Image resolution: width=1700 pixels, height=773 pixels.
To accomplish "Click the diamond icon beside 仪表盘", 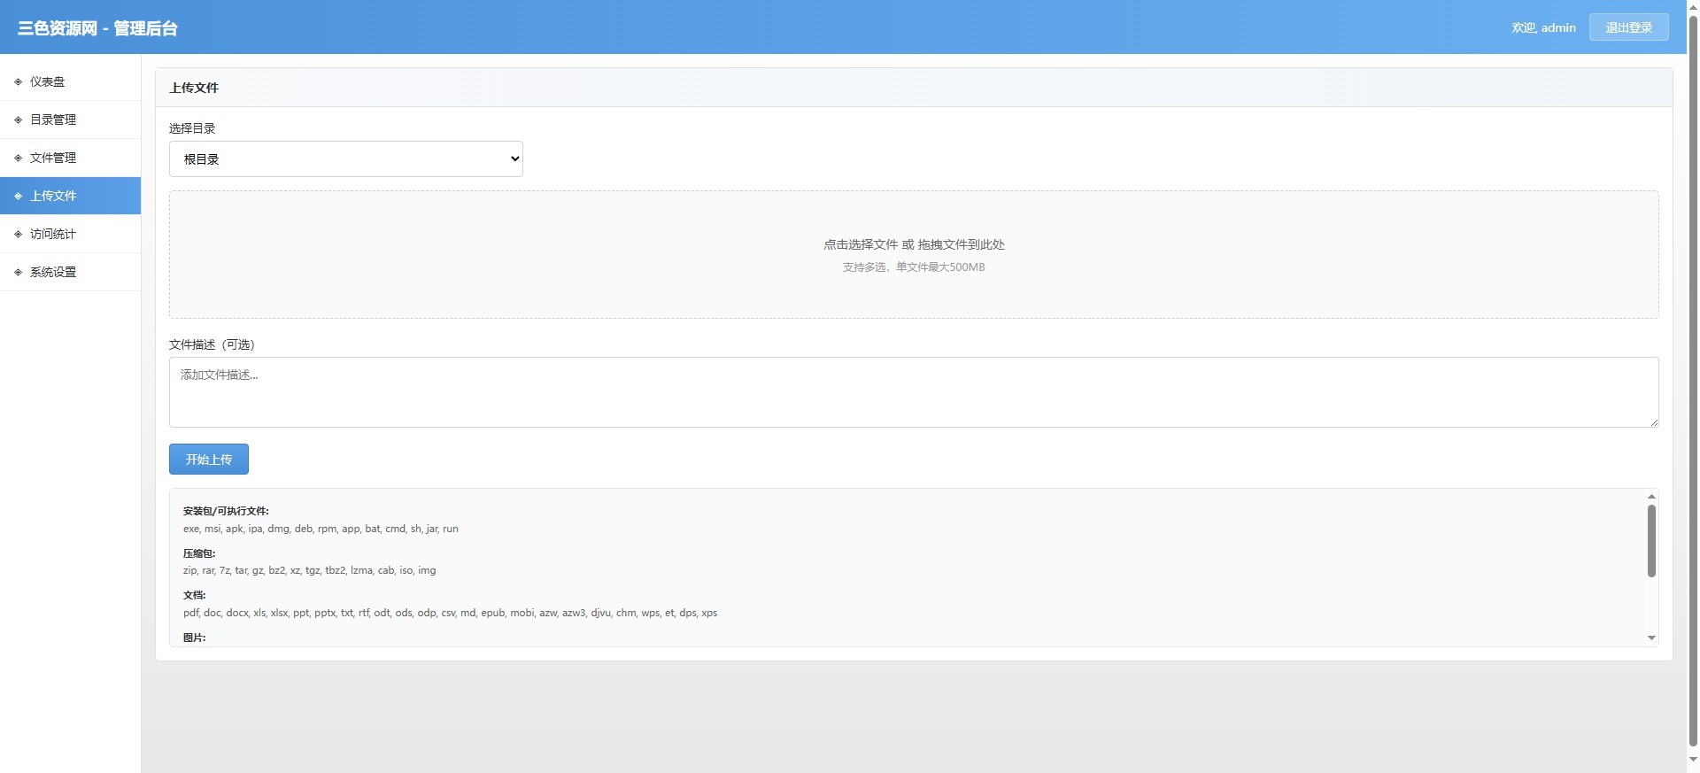I will coord(18,82).
